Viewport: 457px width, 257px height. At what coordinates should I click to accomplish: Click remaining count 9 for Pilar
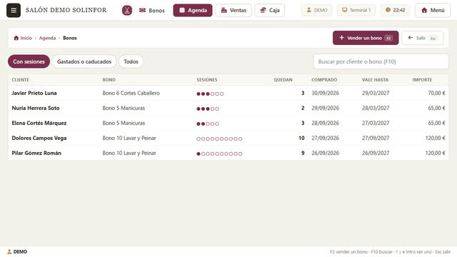[x=303, y=153]
